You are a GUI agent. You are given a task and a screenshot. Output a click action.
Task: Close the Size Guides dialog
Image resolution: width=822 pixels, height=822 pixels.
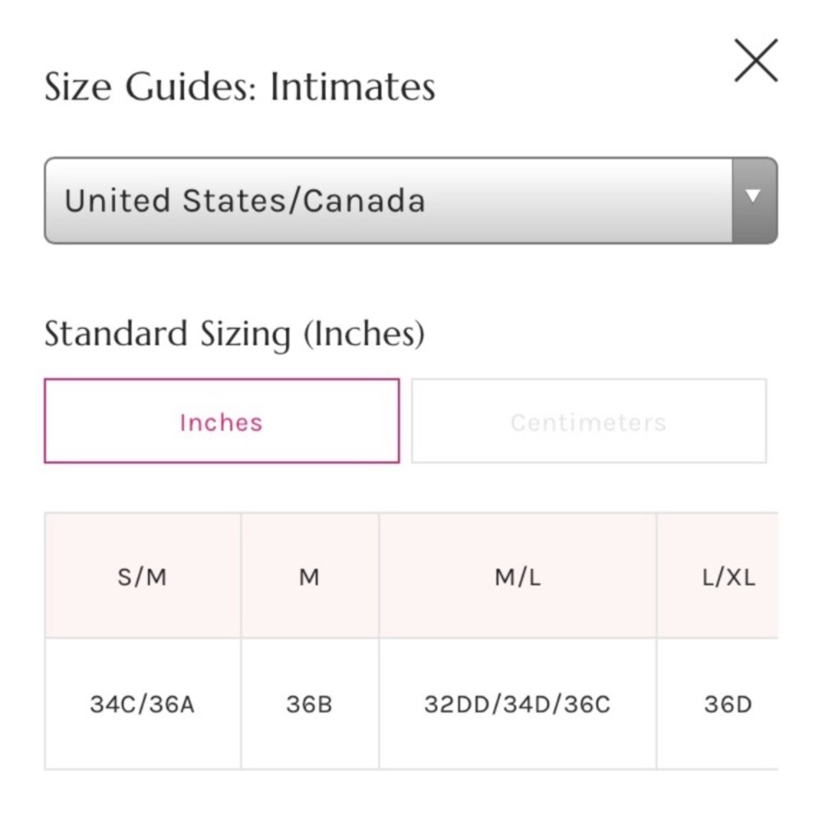pyautogui.click(x=755, y=62)
